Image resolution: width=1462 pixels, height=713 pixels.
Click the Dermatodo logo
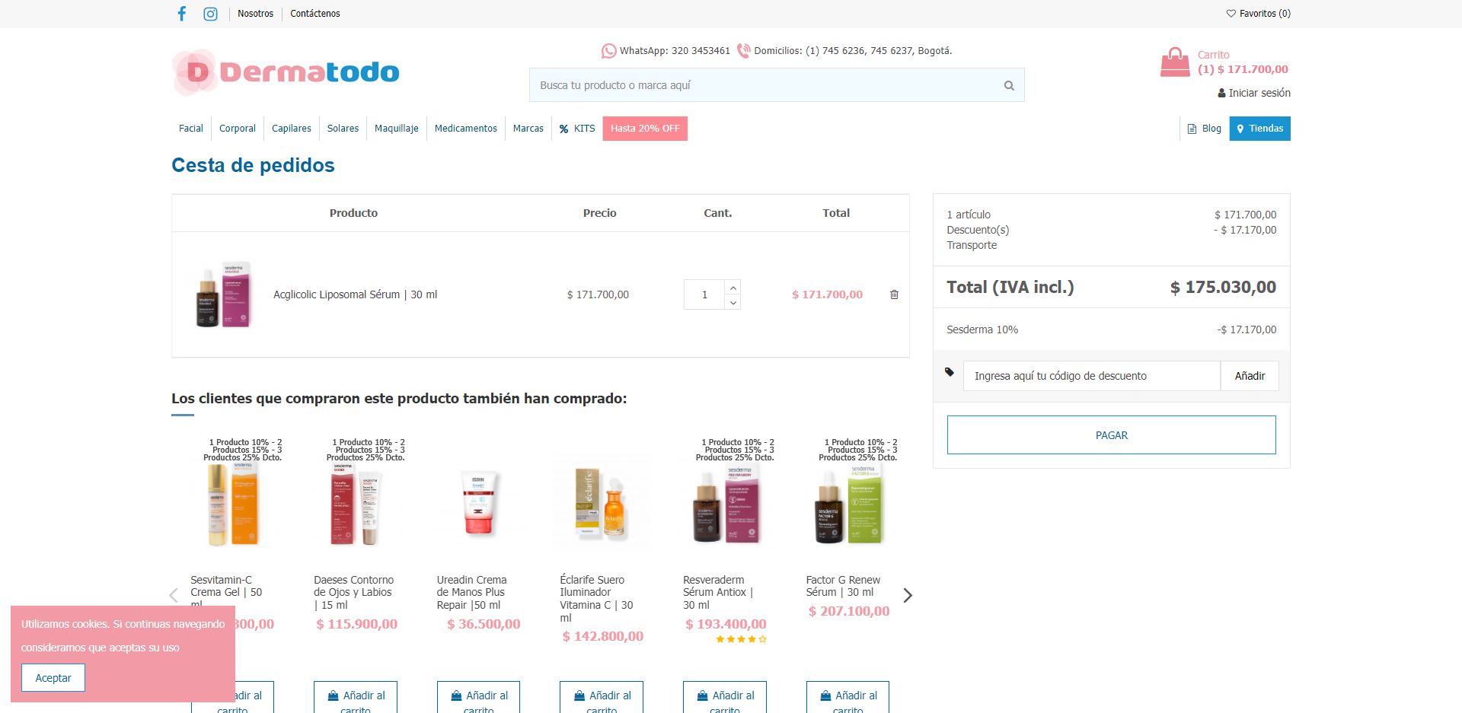pos(286,72)
